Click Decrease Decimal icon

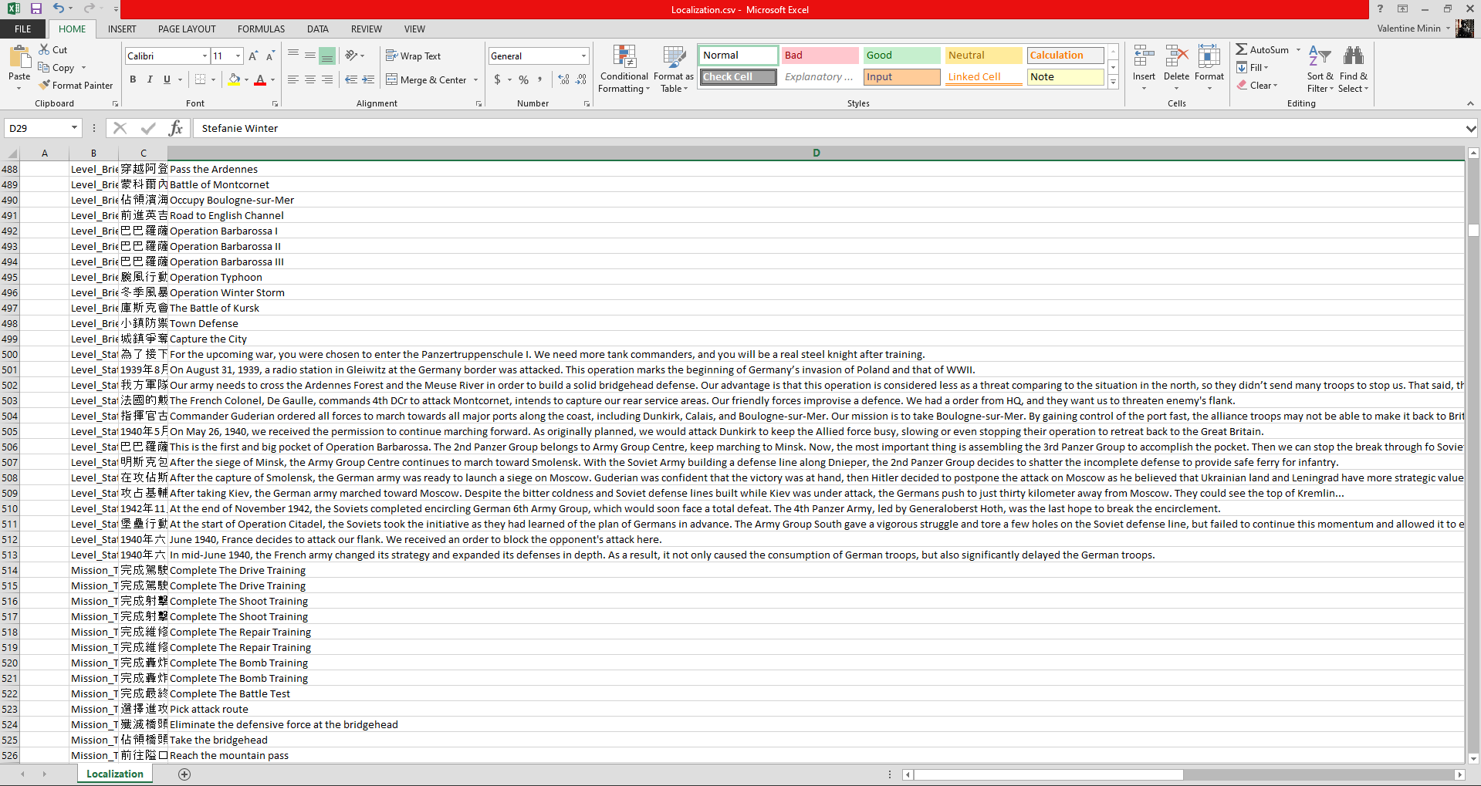tap(581, 79)
